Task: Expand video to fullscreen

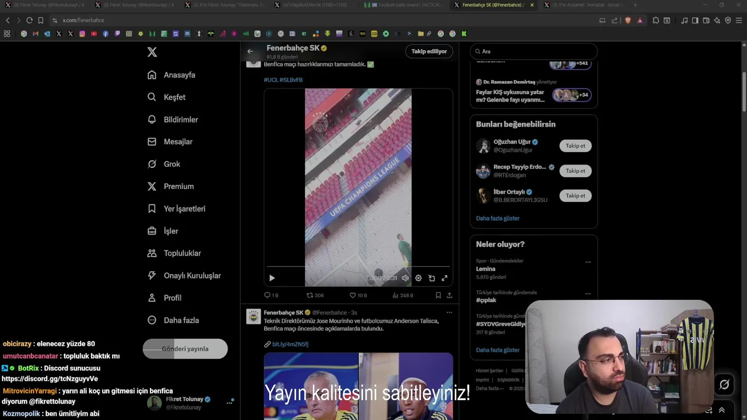Action: click(445, 278)
